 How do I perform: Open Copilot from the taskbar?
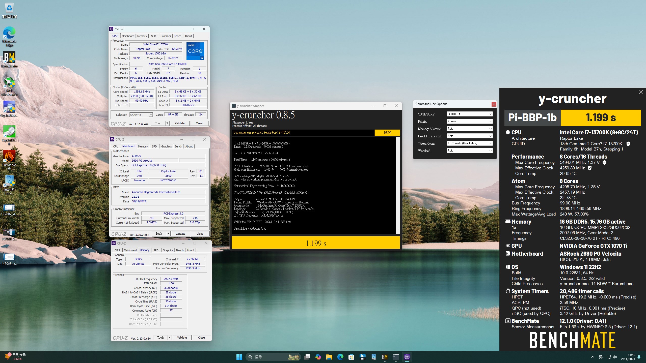pyautogui.click(x=318, y=357)
